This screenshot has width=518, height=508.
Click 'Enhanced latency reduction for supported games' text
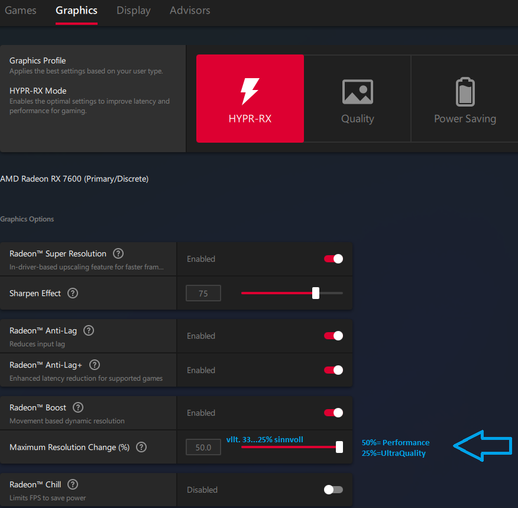click(86, 378)
